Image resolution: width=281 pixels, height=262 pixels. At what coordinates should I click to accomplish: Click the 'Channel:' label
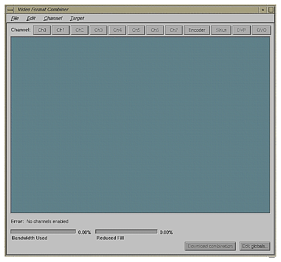coord(21,30)
